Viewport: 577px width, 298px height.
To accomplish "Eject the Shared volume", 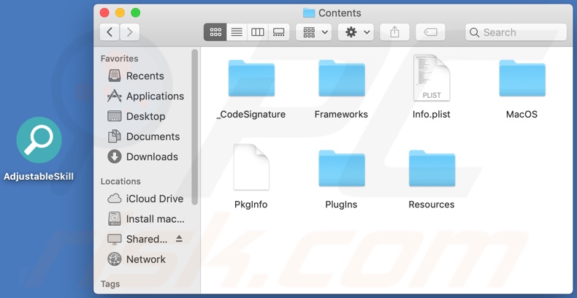I will tap(179, 239).
